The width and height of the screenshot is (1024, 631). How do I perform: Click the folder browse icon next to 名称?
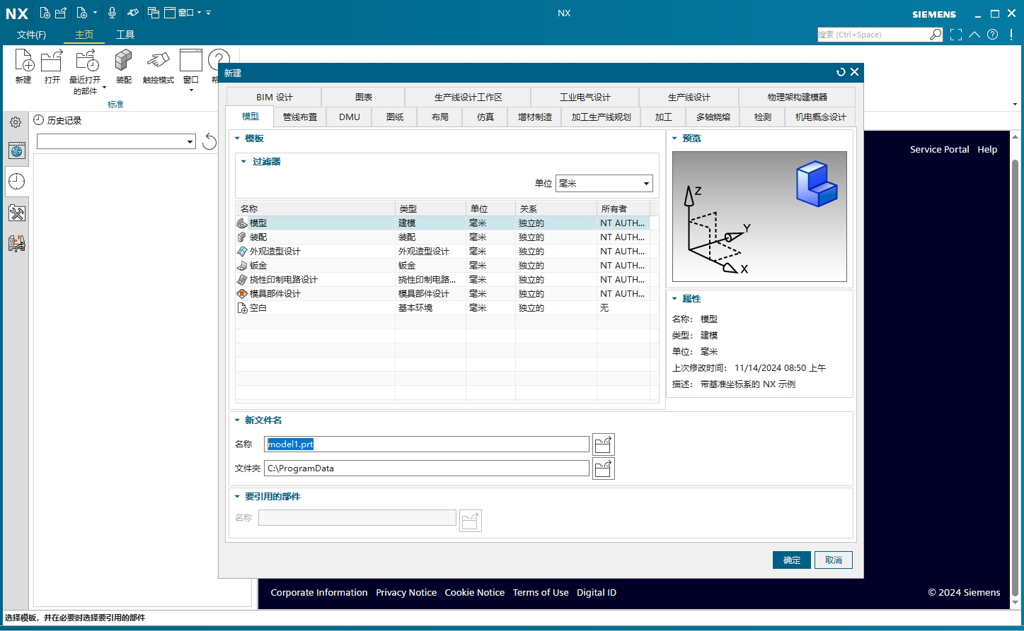603,444
